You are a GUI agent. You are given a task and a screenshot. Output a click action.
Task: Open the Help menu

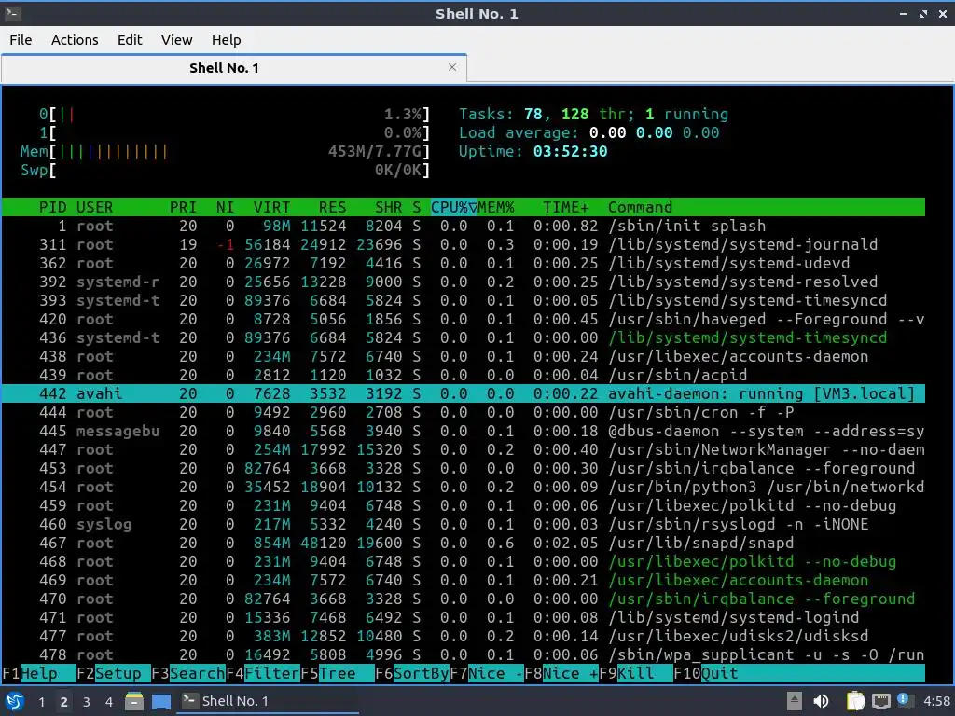pos(226,40)
